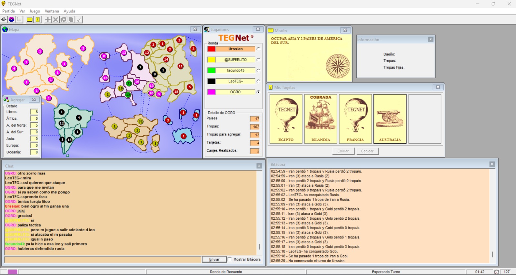The height and width of the screenshot is (275, 516).
Task: Click the plus add-troops toolbar icon
Action: coord(48,20)
